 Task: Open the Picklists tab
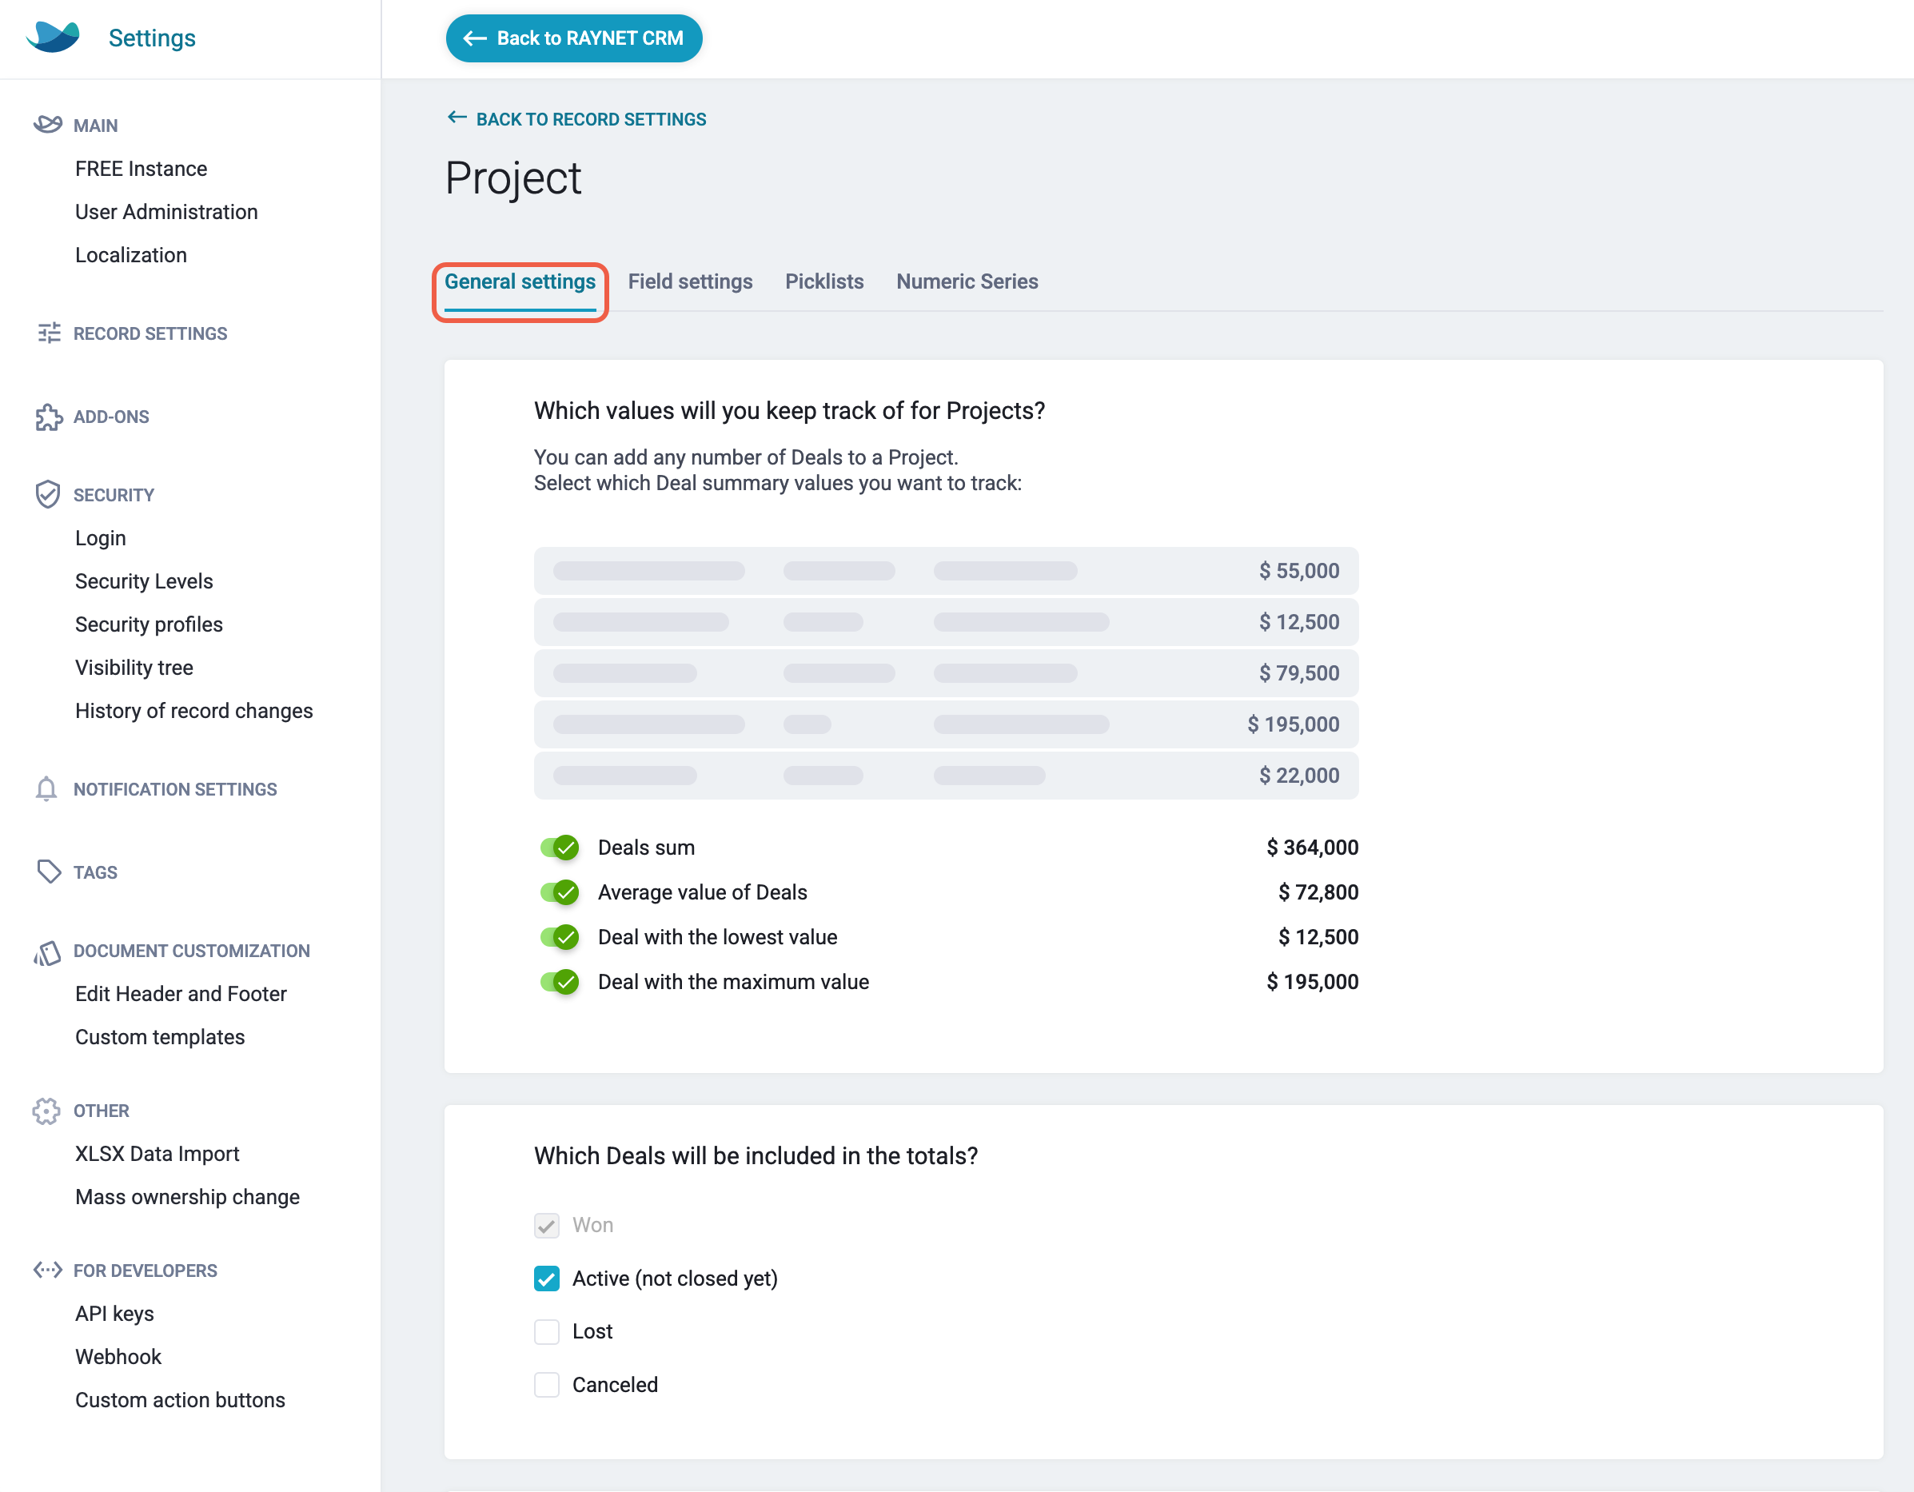pyautogui.click(x=823, y=281)
